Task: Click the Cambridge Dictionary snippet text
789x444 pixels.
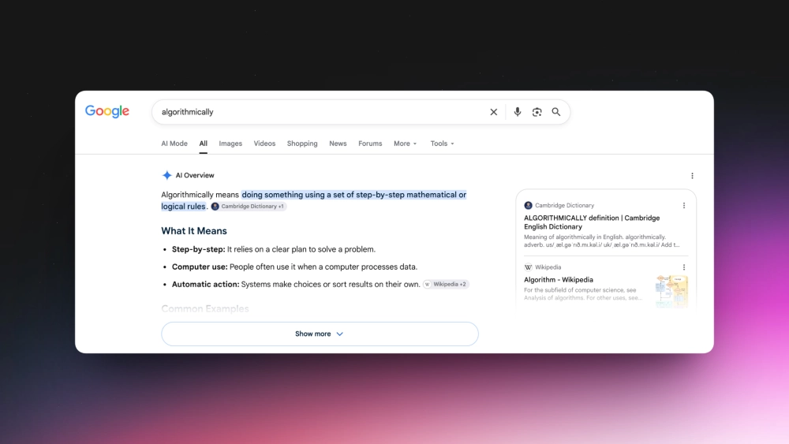Action: pyautogui.click(x=602, y=241)
